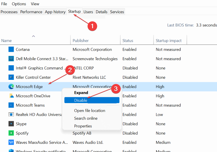Screen dimensions: 217x152
Task: Click the Microsoft Edge icon
Action: tap(11, 86)
